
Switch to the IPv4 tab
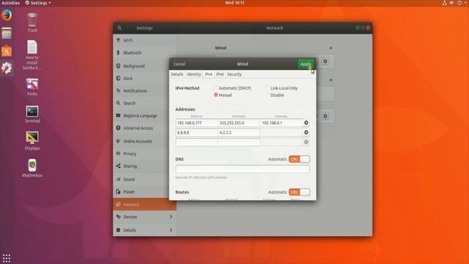click(208, 74)
